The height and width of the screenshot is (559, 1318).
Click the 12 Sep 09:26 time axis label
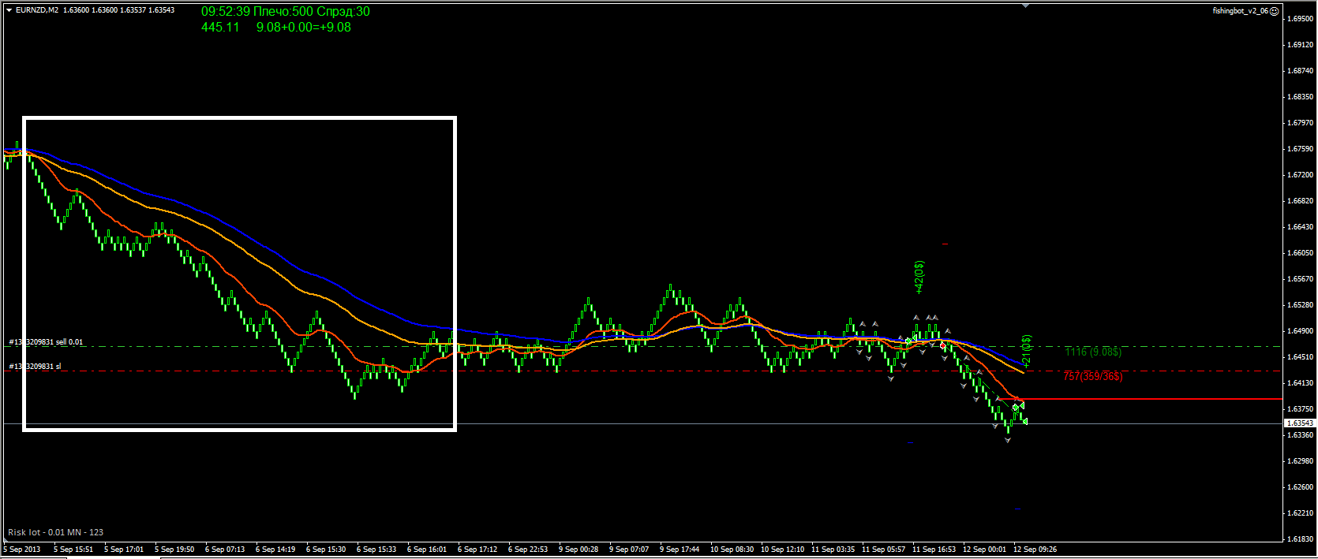1035,549
